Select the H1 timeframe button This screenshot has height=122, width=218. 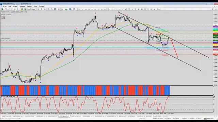point(92,9)
